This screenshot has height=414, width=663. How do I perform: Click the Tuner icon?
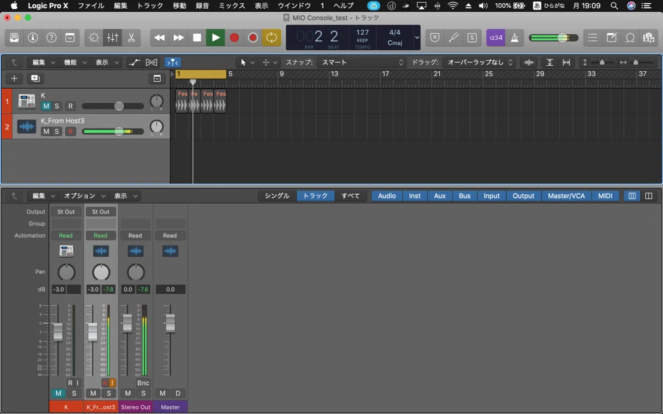[x=453, y=38]
